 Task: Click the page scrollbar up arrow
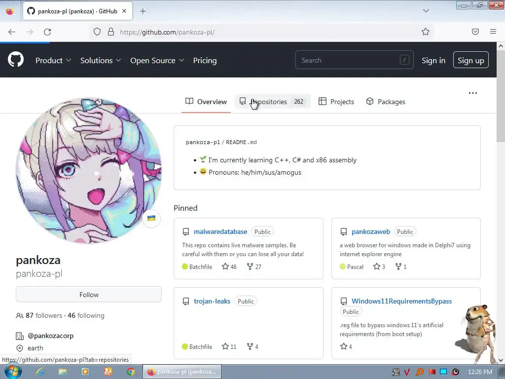click(x=501, y=46)
